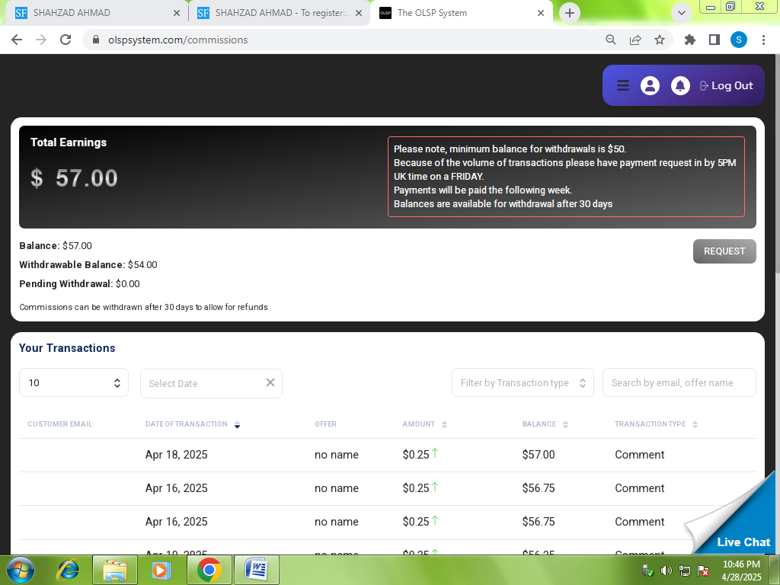Open the Live Chat corner widget

pos(743,542)
